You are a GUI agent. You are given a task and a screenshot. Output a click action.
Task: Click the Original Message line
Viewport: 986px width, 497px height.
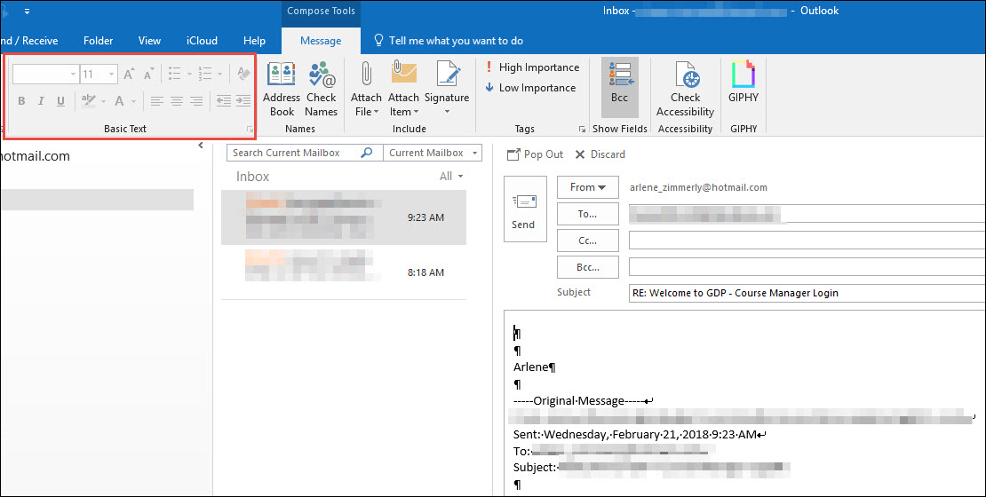point(584,401)
